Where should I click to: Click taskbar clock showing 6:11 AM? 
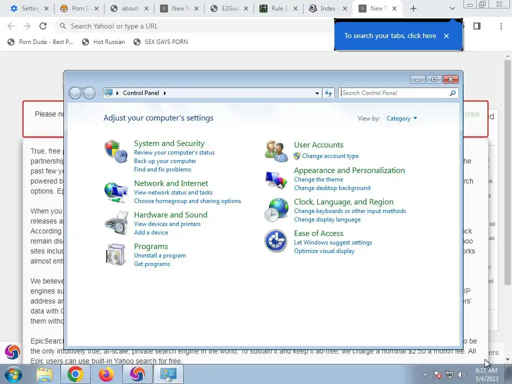tap(486, 370)
